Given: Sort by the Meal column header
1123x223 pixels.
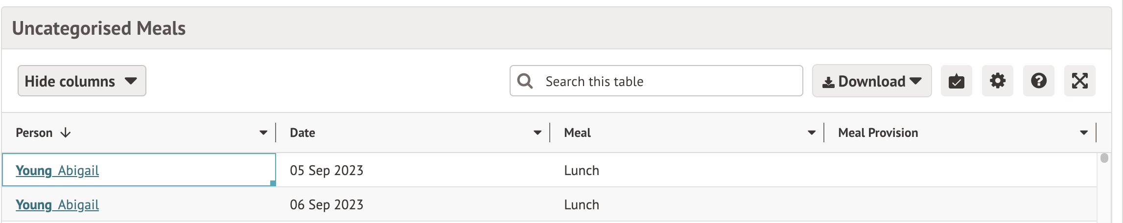Looking at the screenshot, I should click(577, 133).
